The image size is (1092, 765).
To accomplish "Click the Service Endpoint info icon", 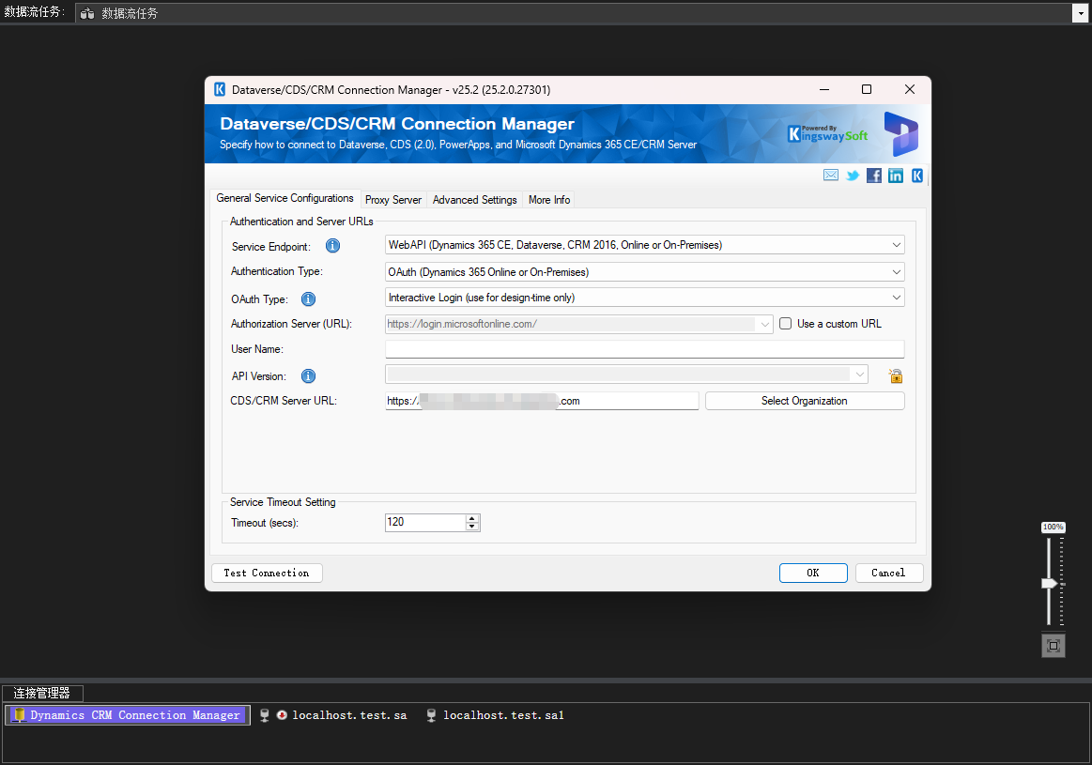I will 333,246.
